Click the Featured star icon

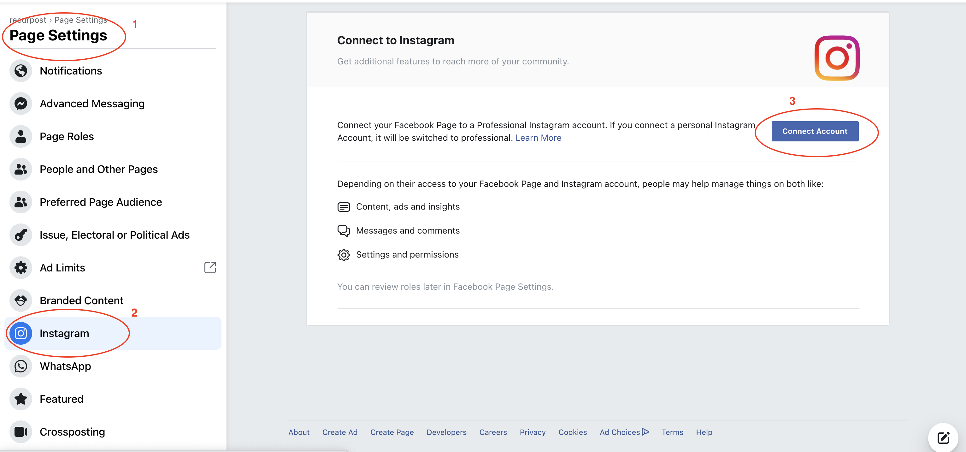point(21,399)
